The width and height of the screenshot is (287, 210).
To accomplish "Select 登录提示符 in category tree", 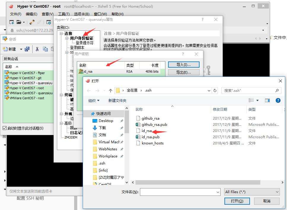I will (84, 43).
